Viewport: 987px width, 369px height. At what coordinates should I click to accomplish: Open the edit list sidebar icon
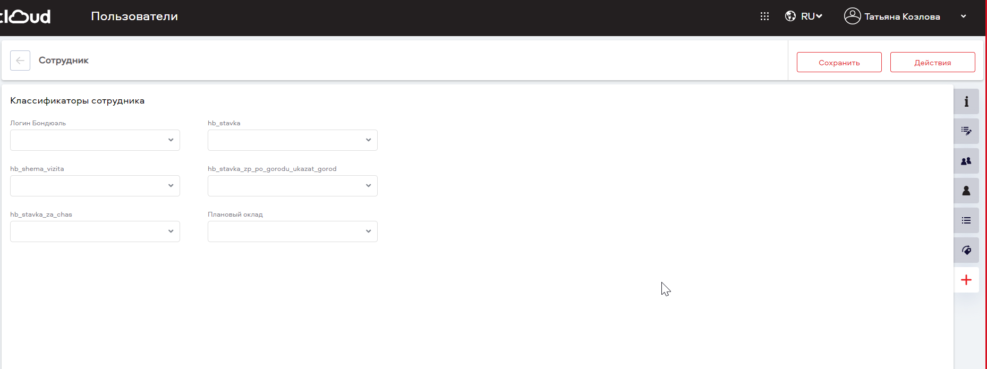[966, 131]
